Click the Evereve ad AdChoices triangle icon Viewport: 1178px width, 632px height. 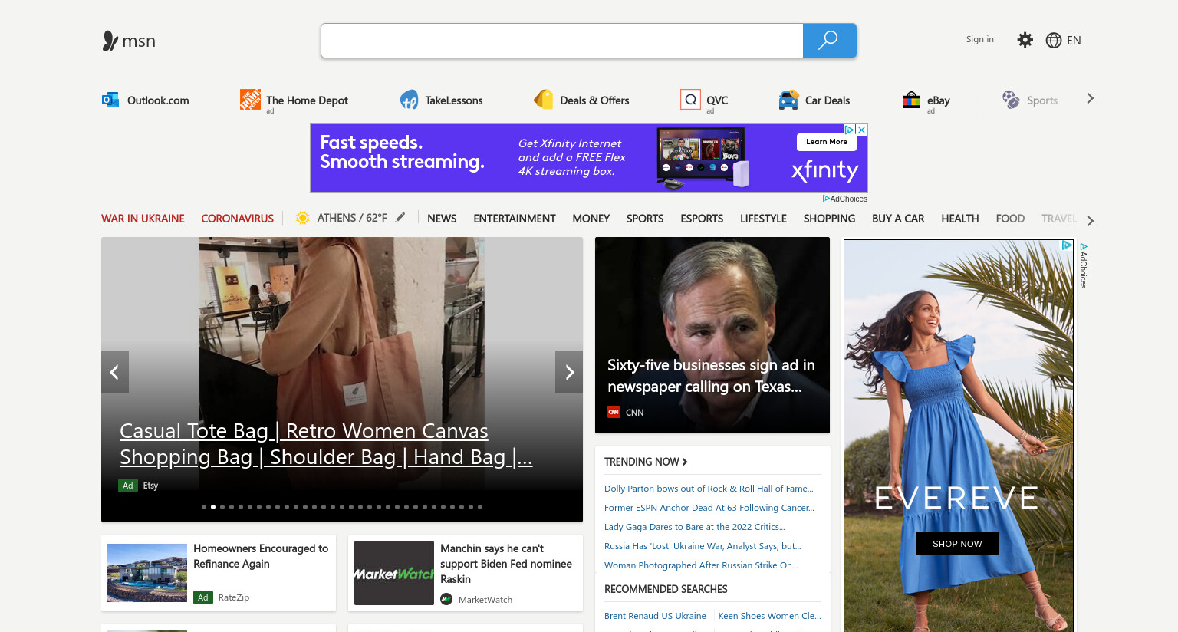click(x=1067, y=245)
